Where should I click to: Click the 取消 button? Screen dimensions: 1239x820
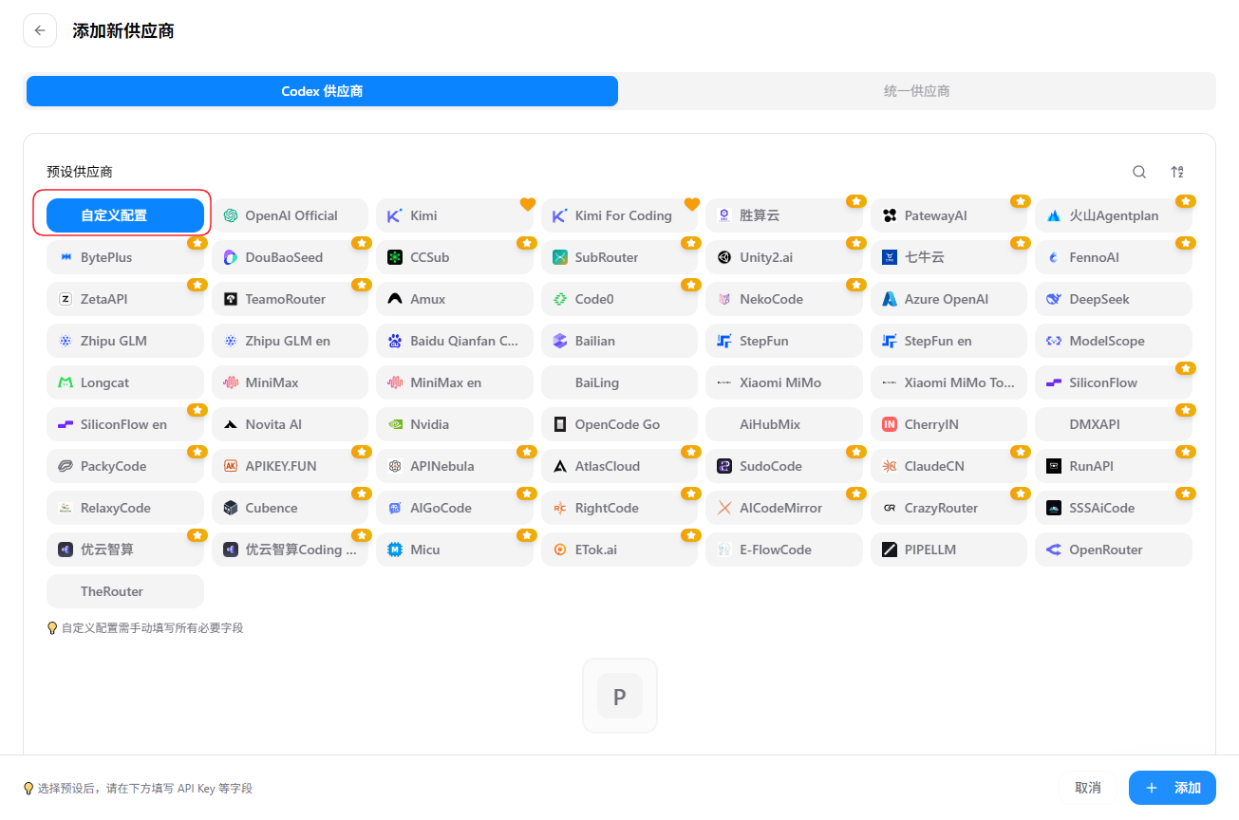tap(1088, 788)
